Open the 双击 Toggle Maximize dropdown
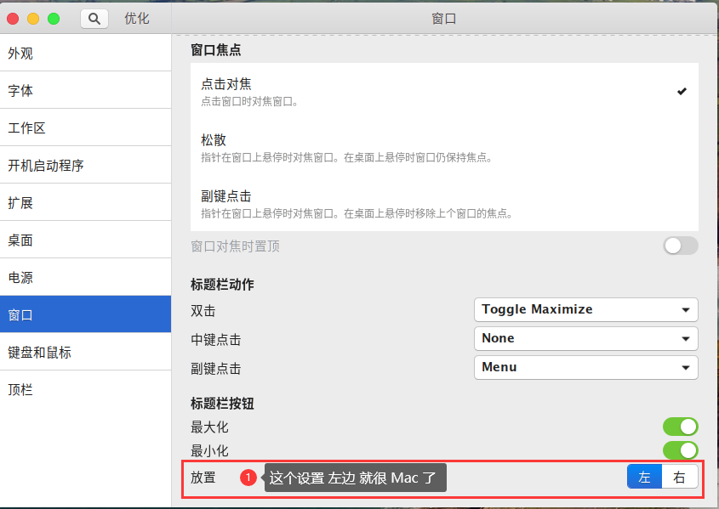This screenshot has height=509, width=719. click(x=586, y=310)
